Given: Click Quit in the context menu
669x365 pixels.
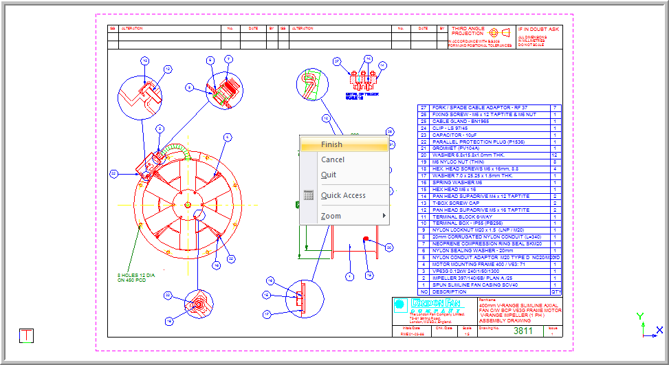Looking at the screenshot, I should click(329, 175).
